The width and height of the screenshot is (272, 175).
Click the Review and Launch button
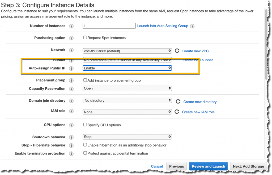(208, 166)
